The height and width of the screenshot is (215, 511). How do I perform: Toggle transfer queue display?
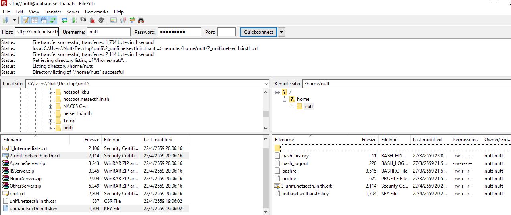coord(52,20)
